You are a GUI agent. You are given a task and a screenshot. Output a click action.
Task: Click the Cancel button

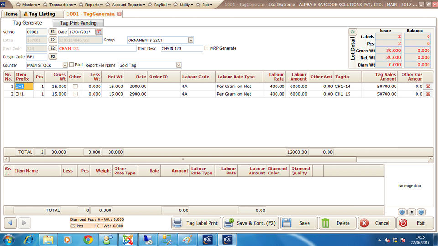[x=376, y=223]
